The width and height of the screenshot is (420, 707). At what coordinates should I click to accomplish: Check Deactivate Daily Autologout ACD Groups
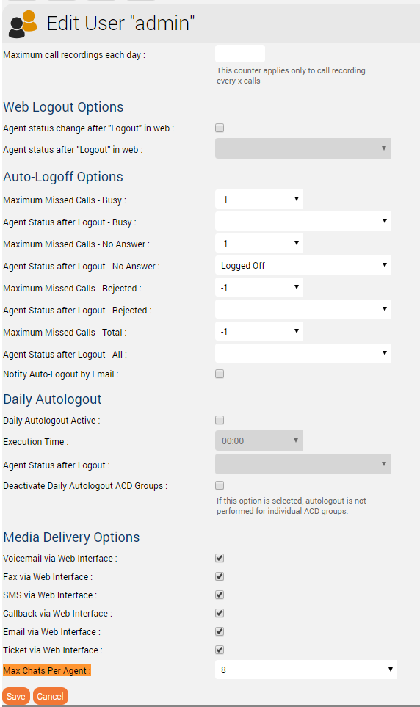220,485
